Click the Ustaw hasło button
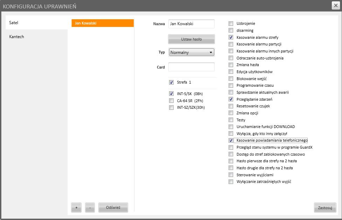 191,39
